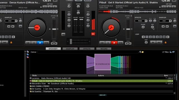Play the right deck Pitbull track
Viewport: 179px width, 100px height.
tap(114, 43)
